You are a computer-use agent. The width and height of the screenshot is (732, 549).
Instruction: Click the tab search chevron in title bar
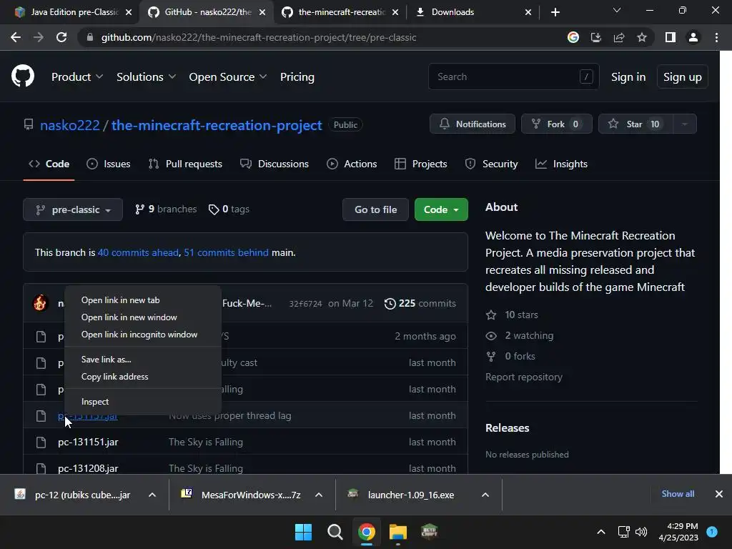click(x=617, y=10)
